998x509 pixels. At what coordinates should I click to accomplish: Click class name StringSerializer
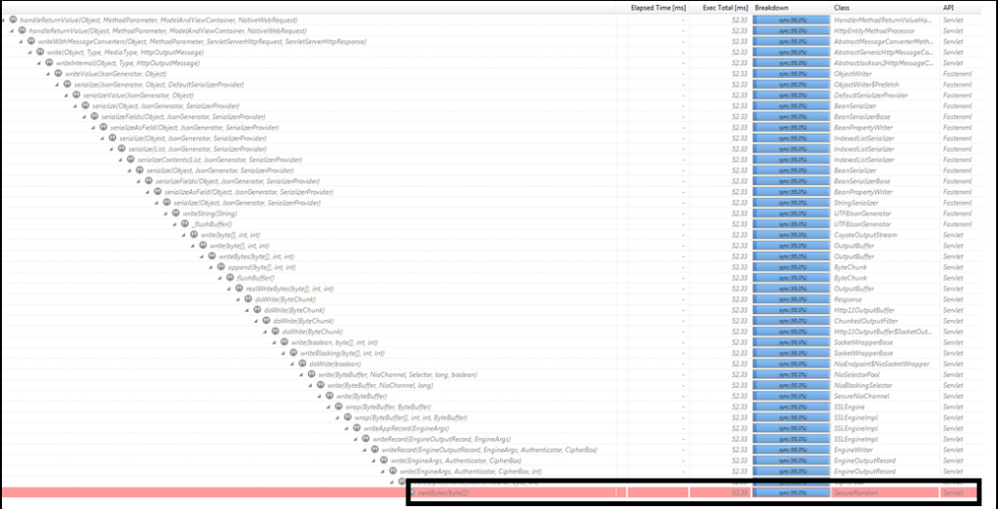click(854, 203)
